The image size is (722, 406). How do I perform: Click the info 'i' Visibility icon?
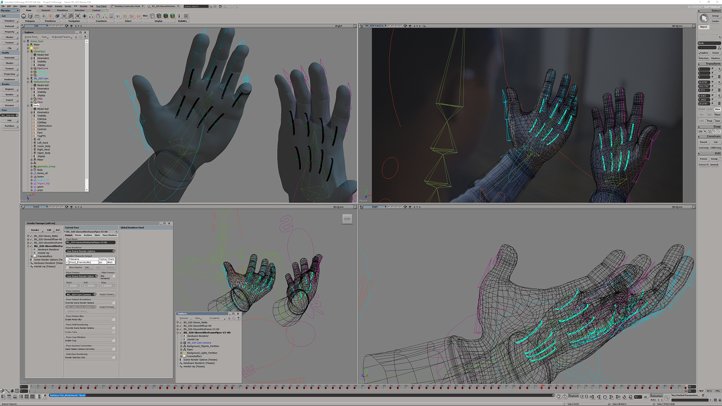[179, 16]
